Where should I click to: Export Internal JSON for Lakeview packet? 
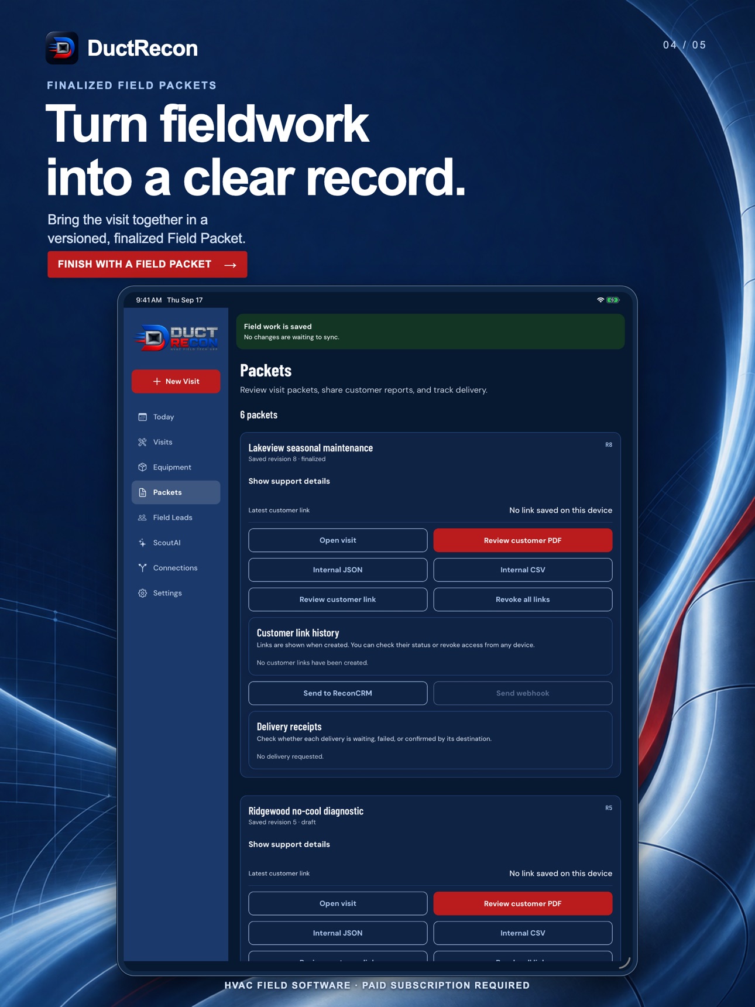tap(338, 570)
